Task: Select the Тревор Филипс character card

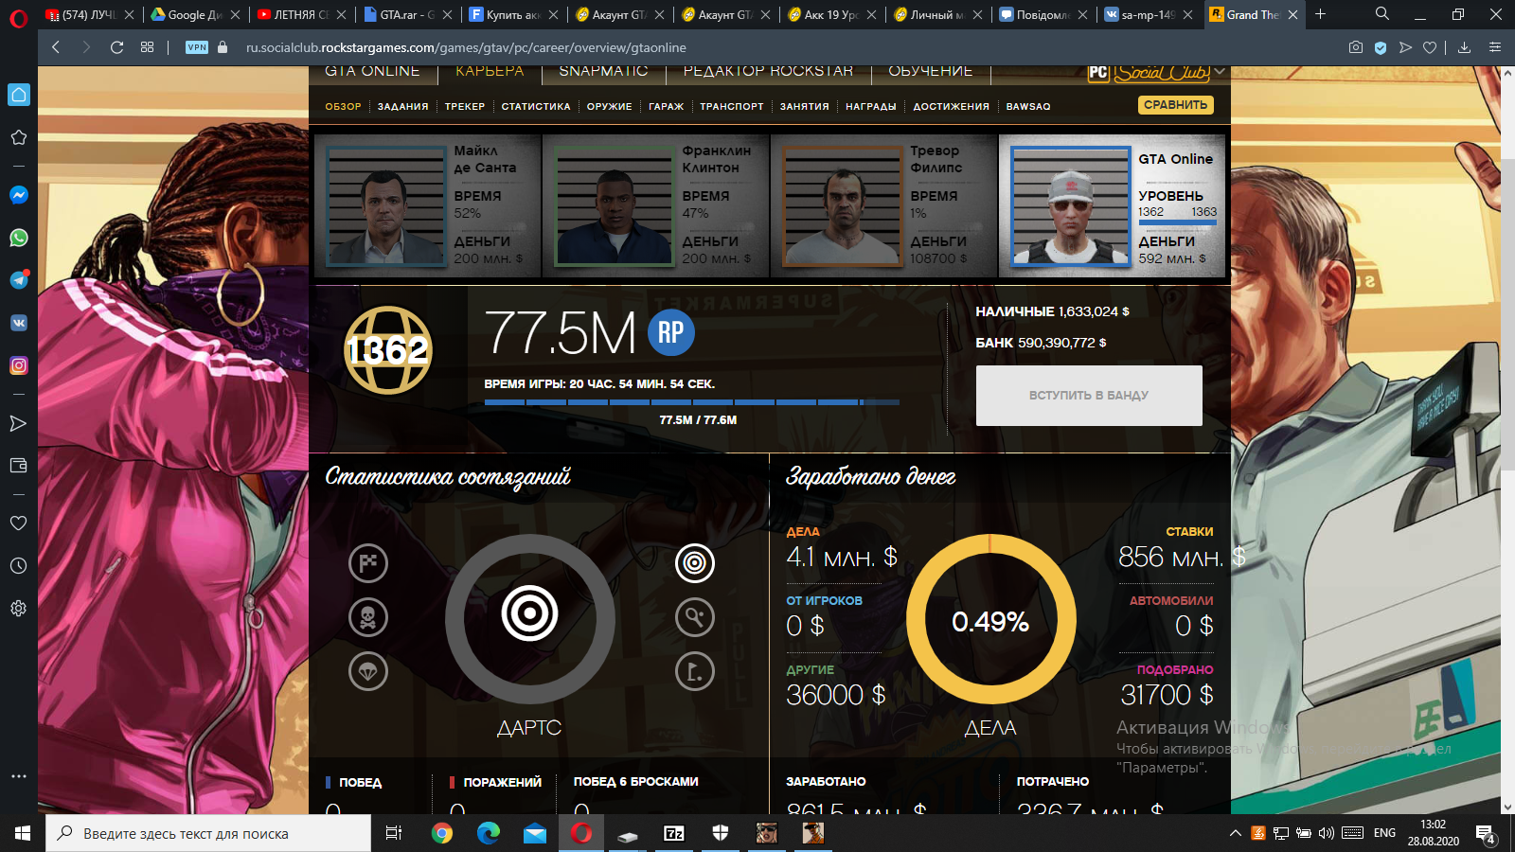Action: pos(884,206)
